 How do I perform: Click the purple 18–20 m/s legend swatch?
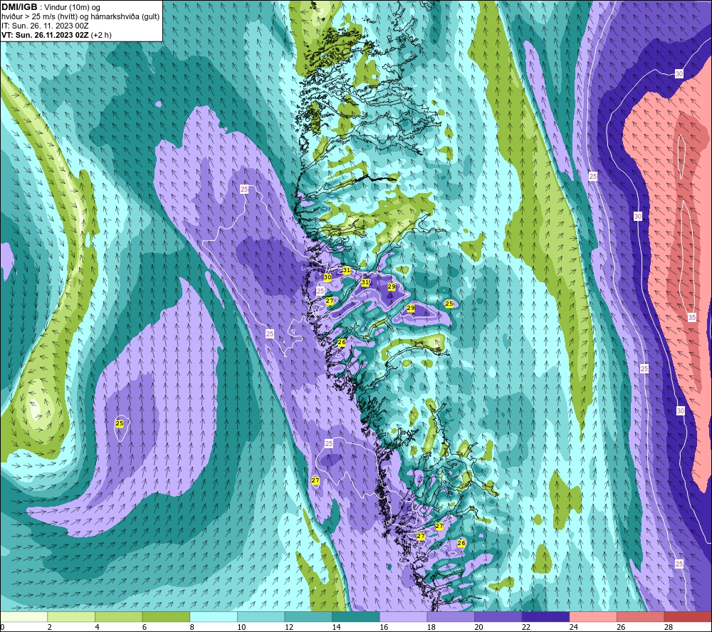[x=451, y=616]
